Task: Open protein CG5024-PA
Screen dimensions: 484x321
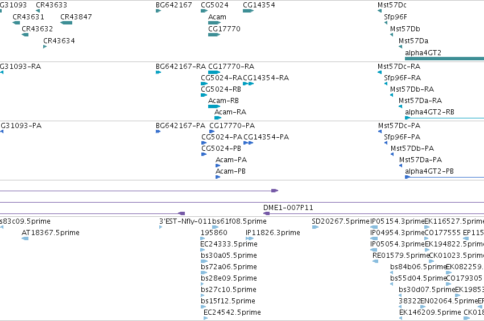Action: [222, 137]
